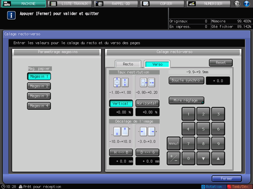Select the Boucle synchro value field

pyautogui.click(x=218, y=81)
